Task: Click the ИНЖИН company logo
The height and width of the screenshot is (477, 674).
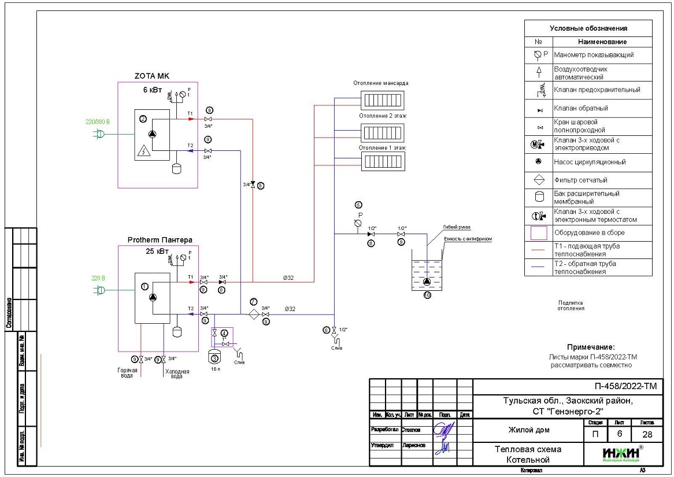Action: pos(621,454)
